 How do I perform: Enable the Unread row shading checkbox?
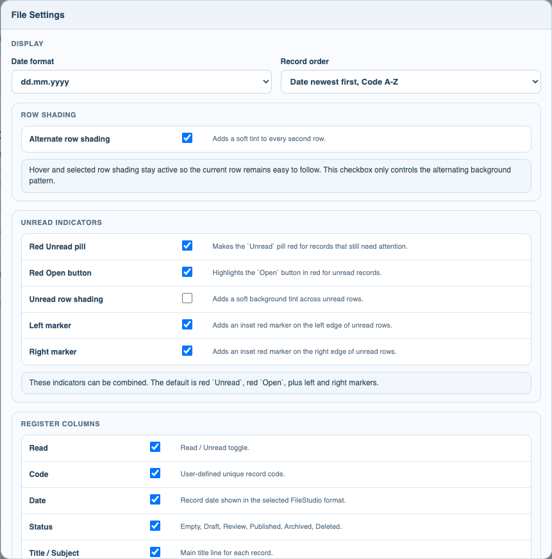[x=187, y=298]
